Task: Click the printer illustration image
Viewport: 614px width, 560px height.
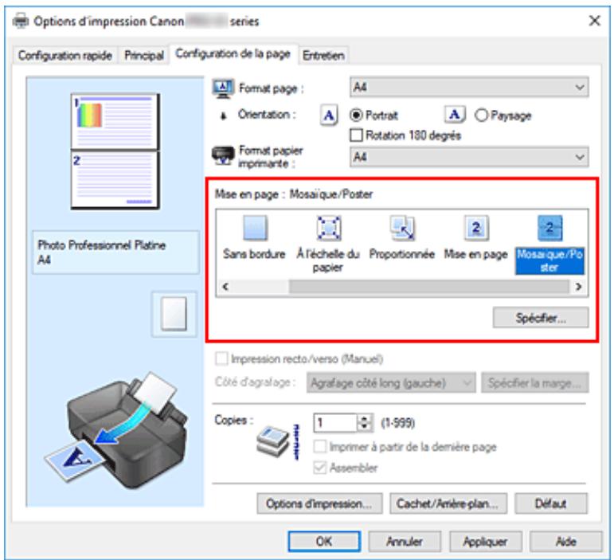Action: [x=115, y=429]
